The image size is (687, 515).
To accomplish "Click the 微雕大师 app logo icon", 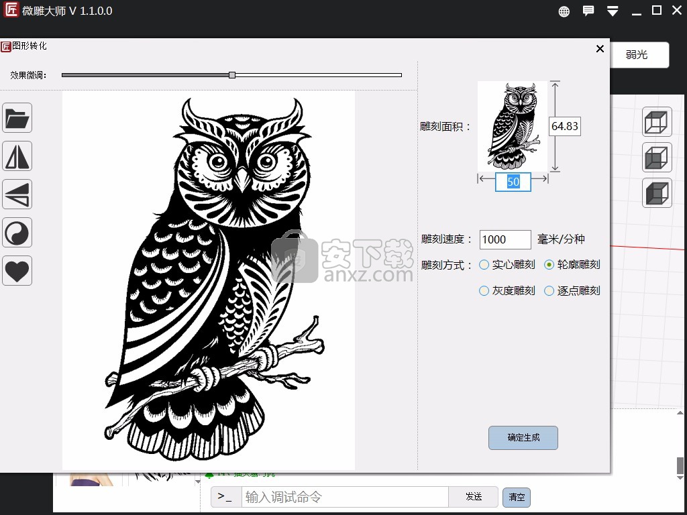I will coord(11,10).
